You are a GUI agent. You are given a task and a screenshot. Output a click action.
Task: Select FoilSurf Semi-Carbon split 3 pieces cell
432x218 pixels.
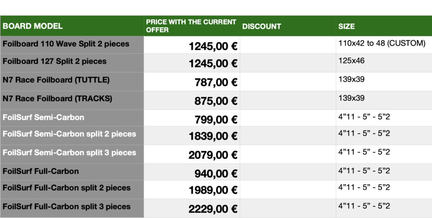72,154
